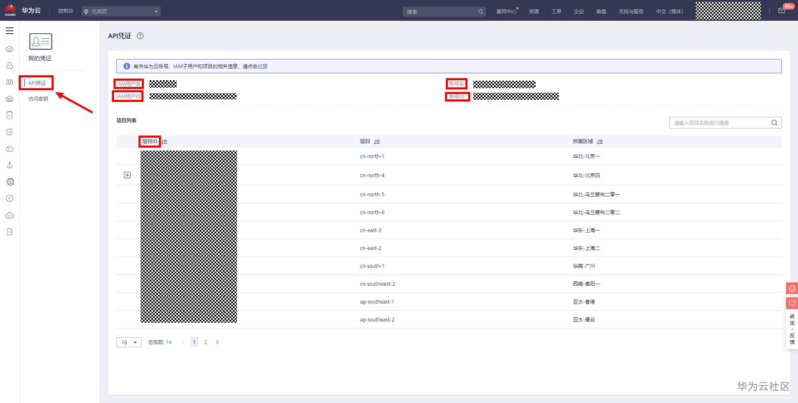798x403 pixels.
Task: Click the smiley face feedback icon
Action: pyautogui.click(x=792, y=289)
